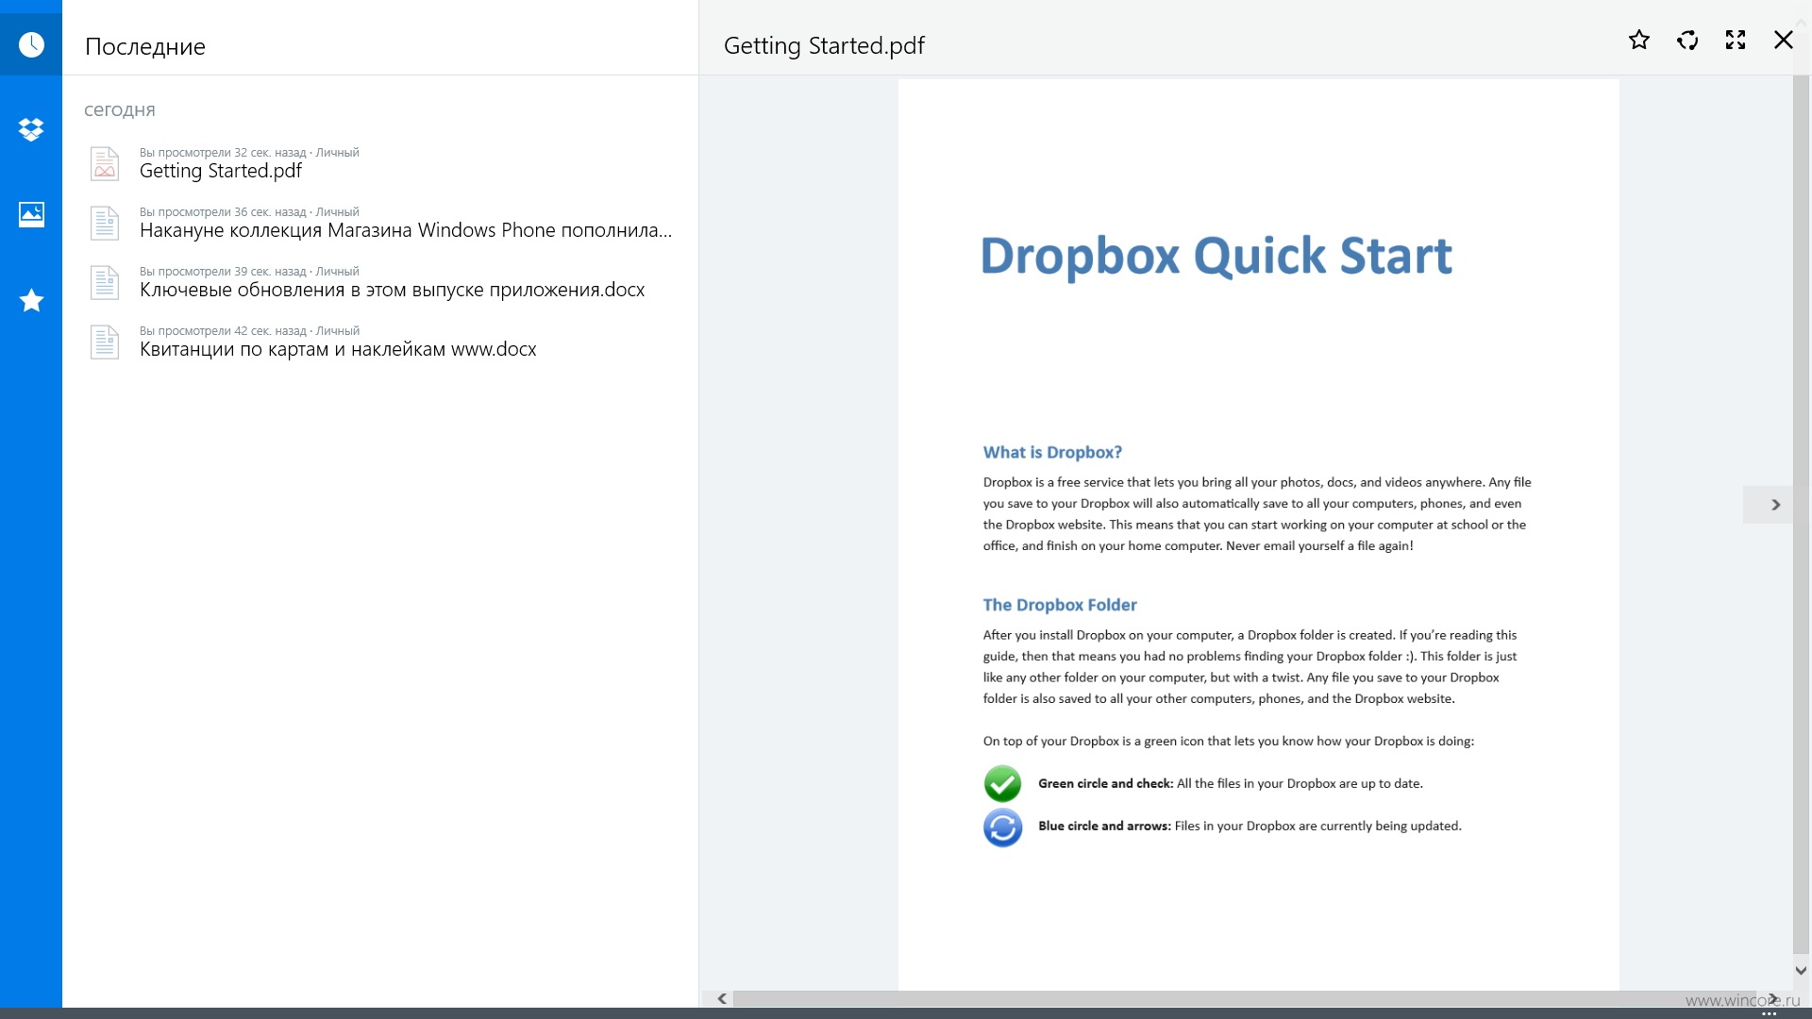The image size is (1812, 1019).
Task: Open the Photos icon in sidebar
Action: 31,214
